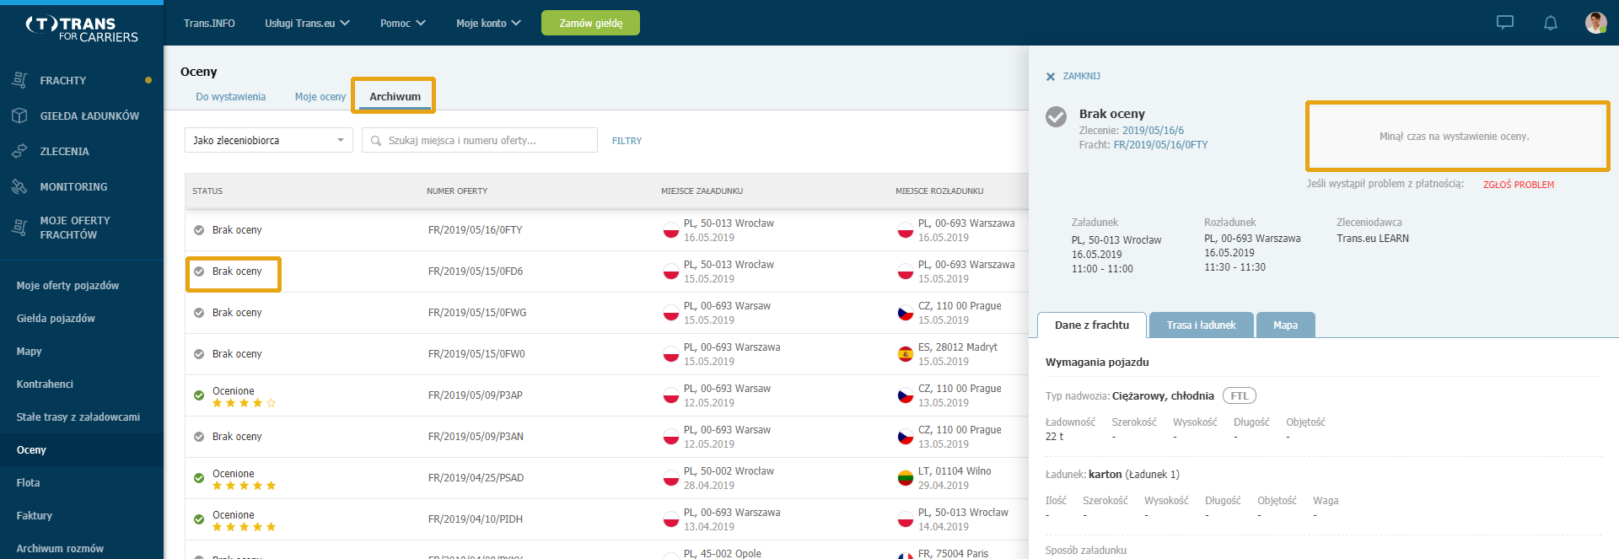This screenshot has height=559, width=1619.
Task: Switch to the Mapa tab
Action: 1285,325
